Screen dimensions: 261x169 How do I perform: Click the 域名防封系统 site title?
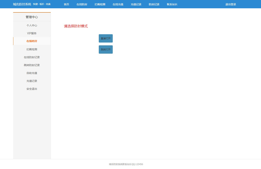(x=22, y=4)
